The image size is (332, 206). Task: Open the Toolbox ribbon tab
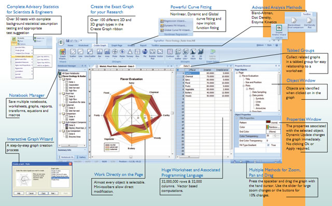(155, 46)
